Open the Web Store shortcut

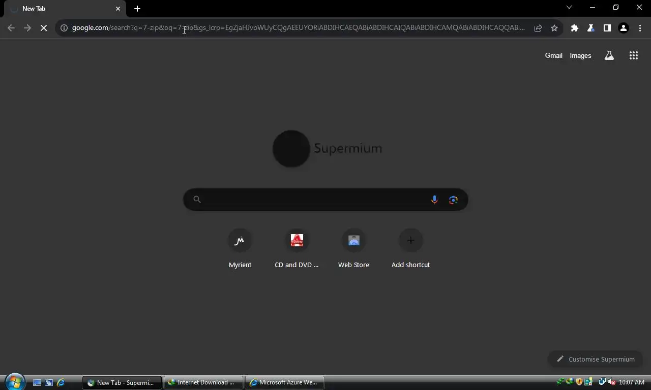pyautogui.click(x=353, y=249)
